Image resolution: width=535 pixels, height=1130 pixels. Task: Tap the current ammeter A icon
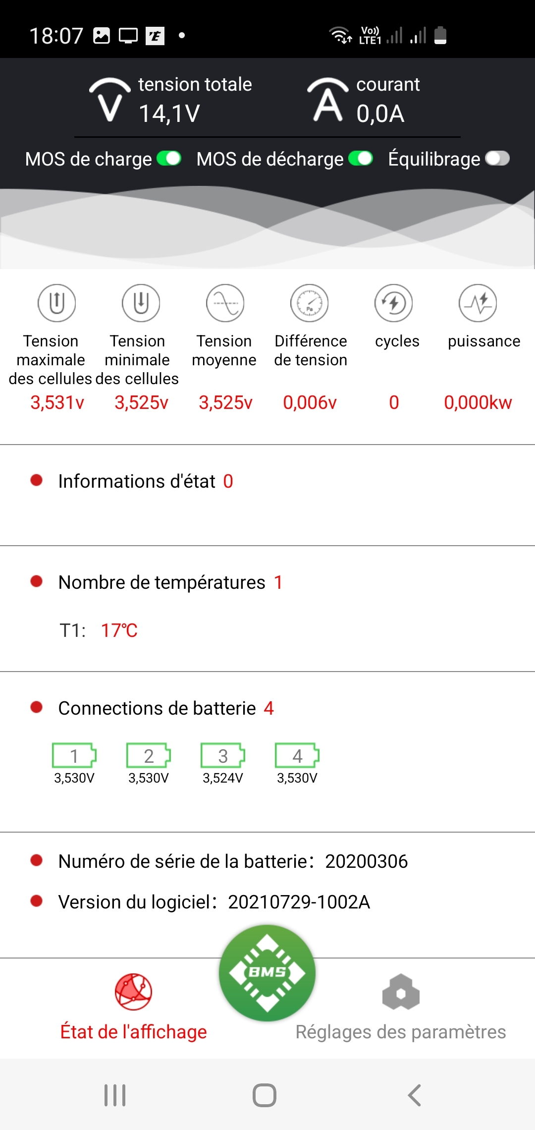327,100
